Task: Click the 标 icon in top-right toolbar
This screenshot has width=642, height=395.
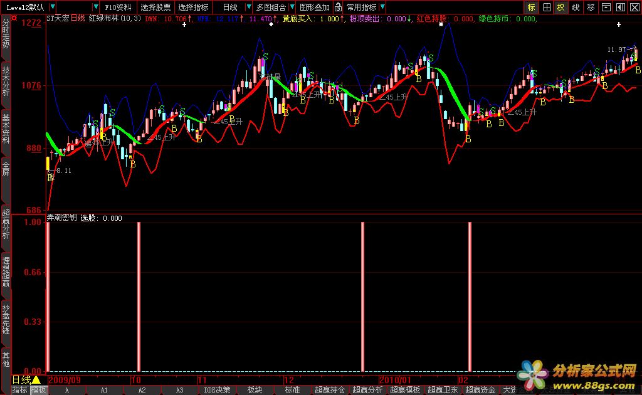Action: 532,8
